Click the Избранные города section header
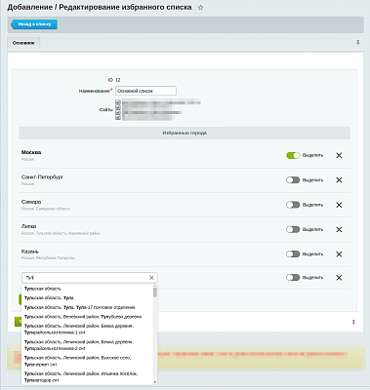The height and width of the screenshot is (390, 370). click(x=185, y=133)
